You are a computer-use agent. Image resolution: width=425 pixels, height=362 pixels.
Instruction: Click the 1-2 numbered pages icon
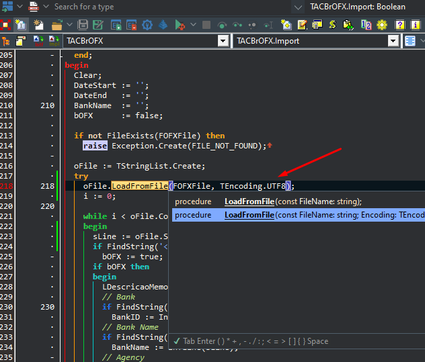(366, 25)
